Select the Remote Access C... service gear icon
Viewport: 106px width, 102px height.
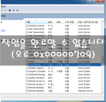pos(27,84)
